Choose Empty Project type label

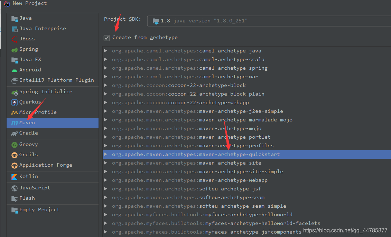tap(39, 210)
